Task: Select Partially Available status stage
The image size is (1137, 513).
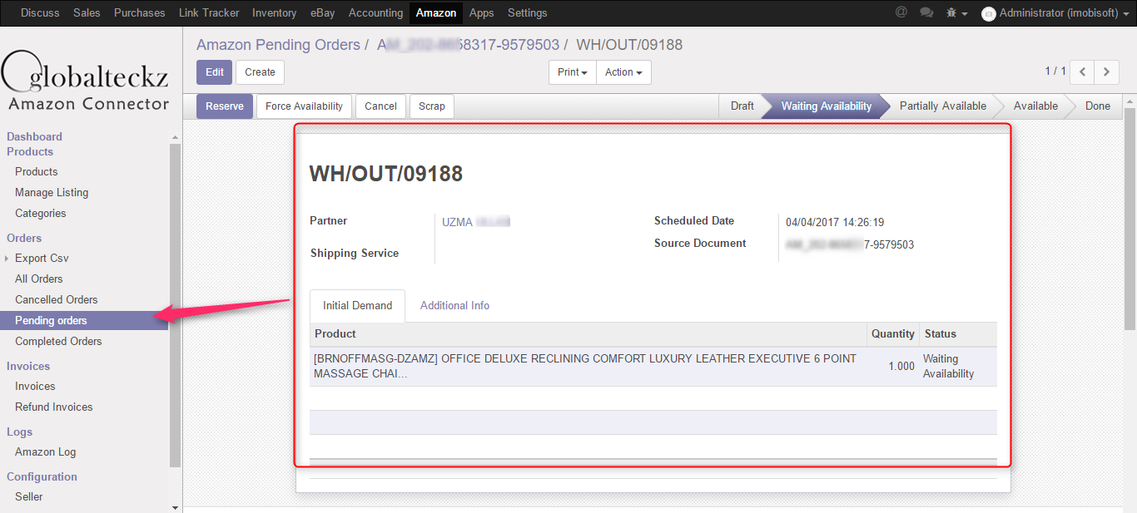Action: [942, 106]
